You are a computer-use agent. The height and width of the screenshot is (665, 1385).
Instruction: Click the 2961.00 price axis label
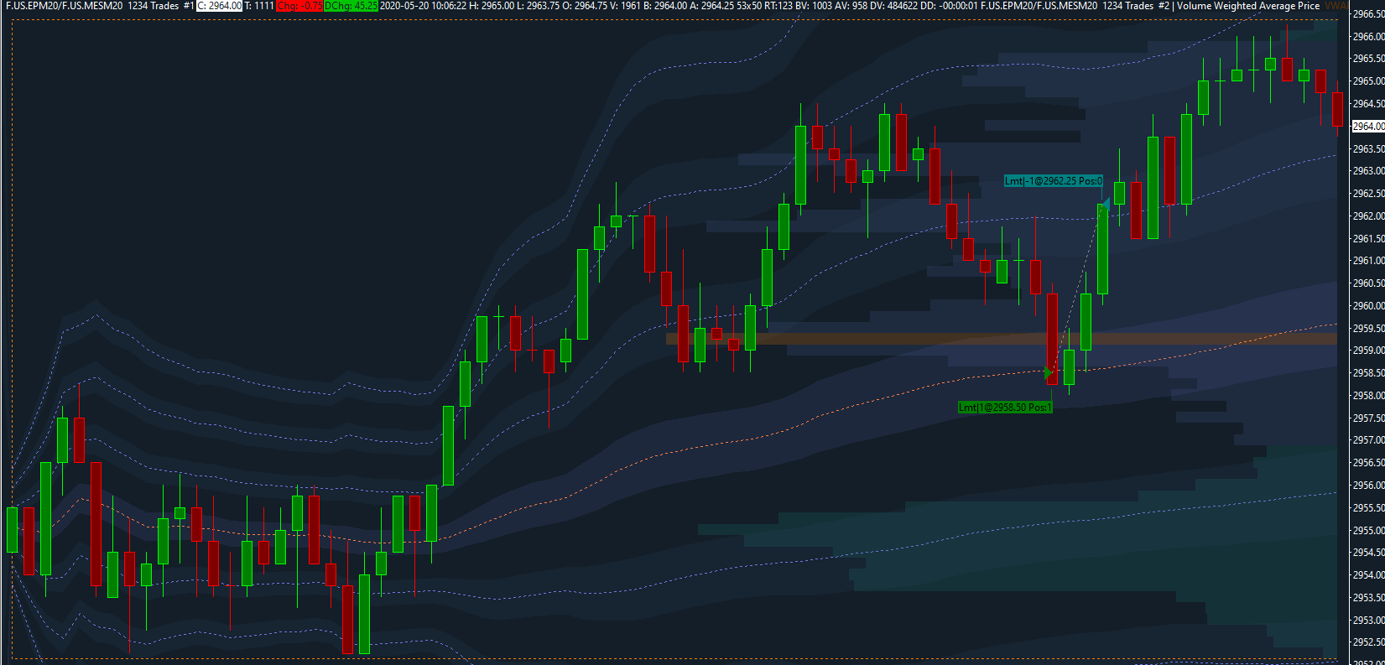pyautogui.click(x=1368, y=261)
